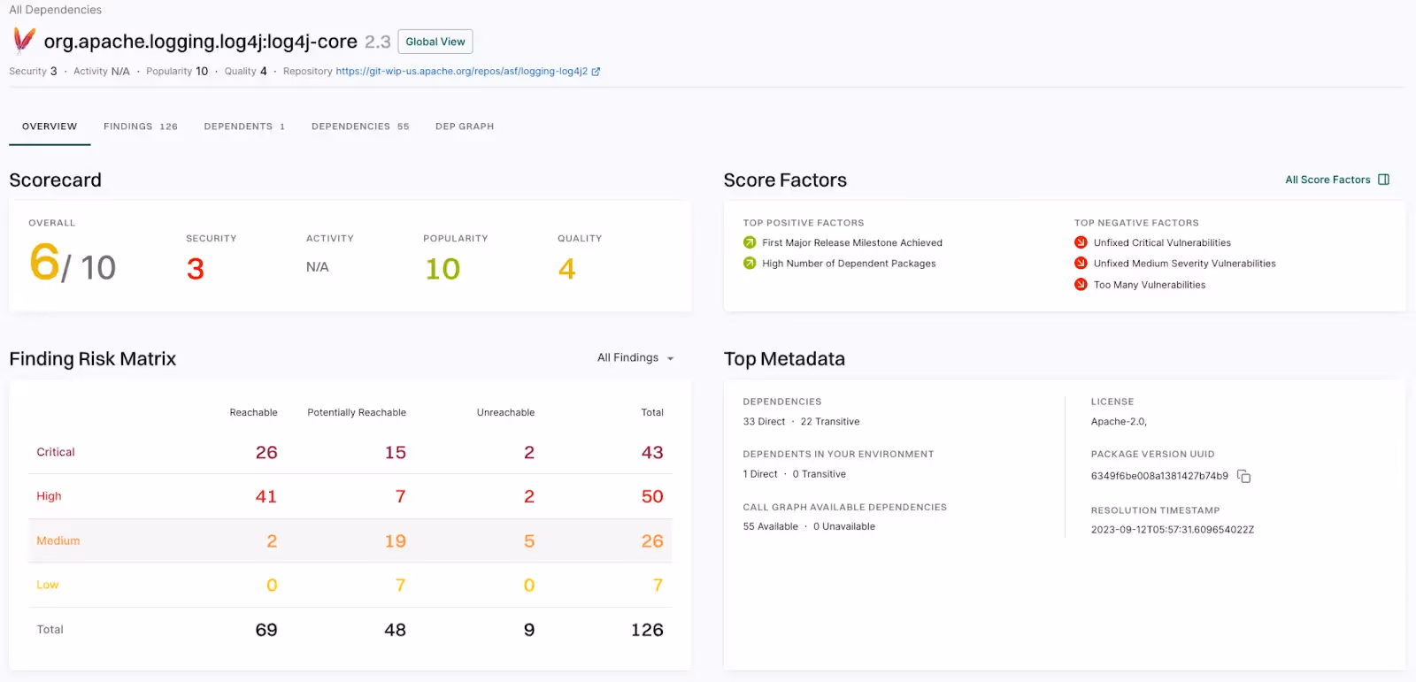Click Medium unreachable count 5
This screenshot has width=1416, height=682.
(x=529, y=540)
